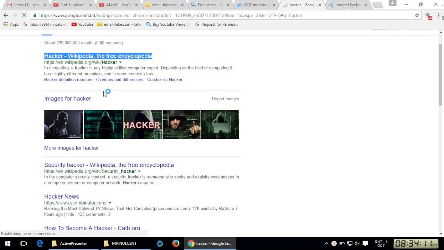Open the Chrome user profile button

(393, 3)
